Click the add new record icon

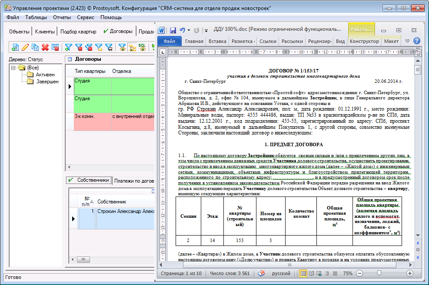[15, 47]
